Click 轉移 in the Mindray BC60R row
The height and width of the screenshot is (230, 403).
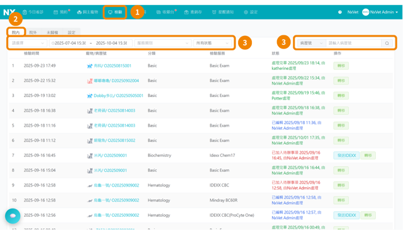pyautogui.click(x=341, y=200)
